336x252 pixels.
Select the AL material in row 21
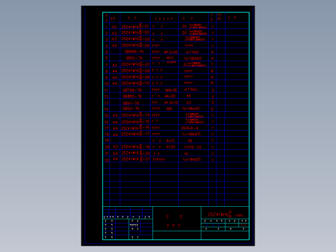(x=186, y=154)
